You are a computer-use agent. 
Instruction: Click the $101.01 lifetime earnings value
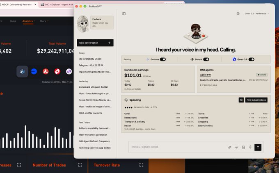coord(133,75)
